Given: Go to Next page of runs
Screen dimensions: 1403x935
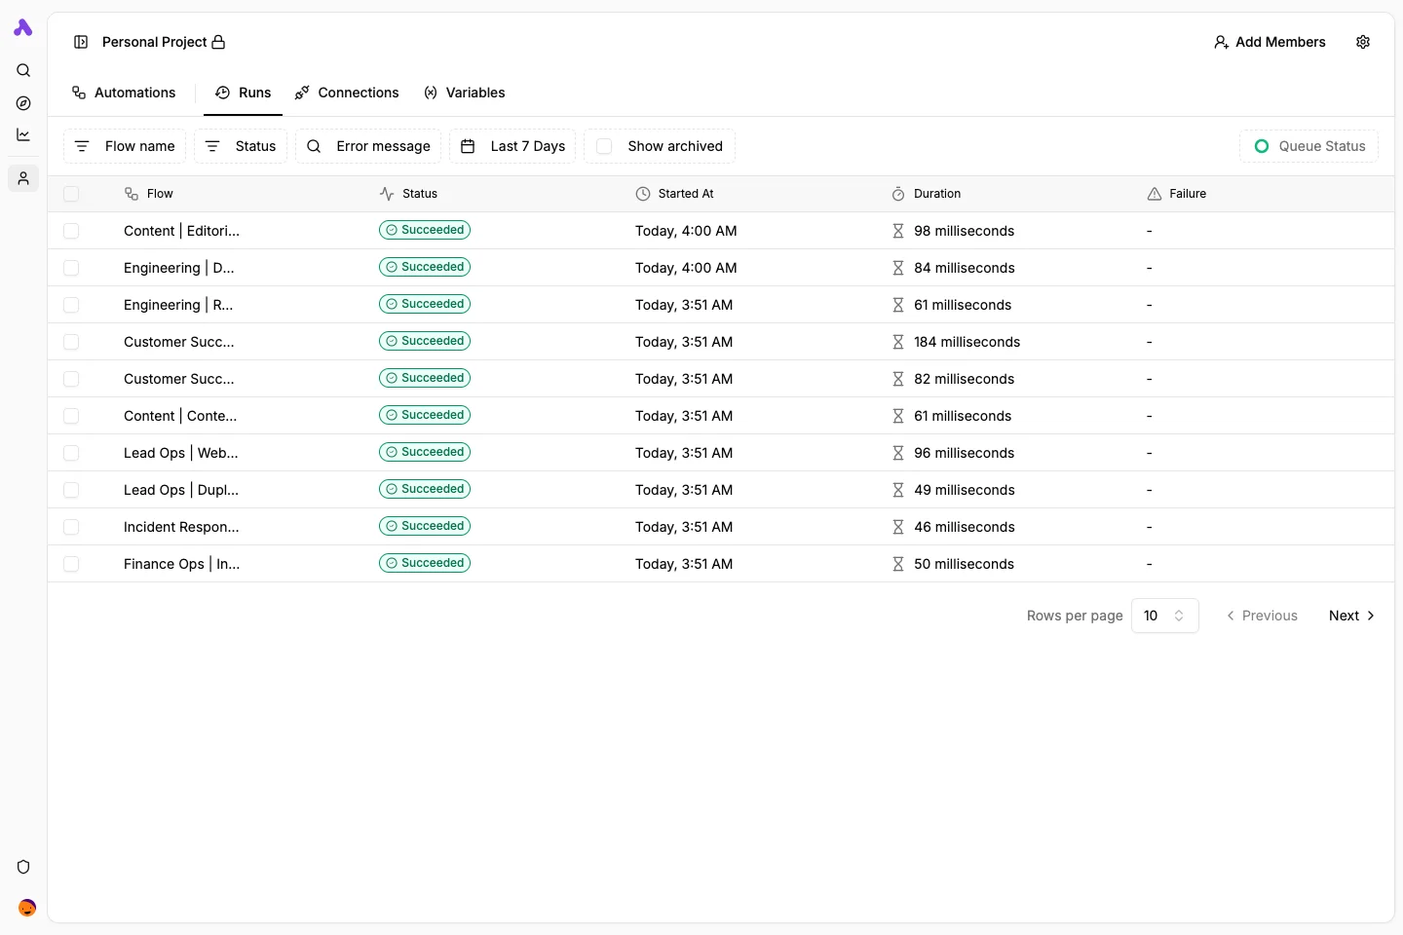Looking at the screenshot, I should (x=1352, y=616).
